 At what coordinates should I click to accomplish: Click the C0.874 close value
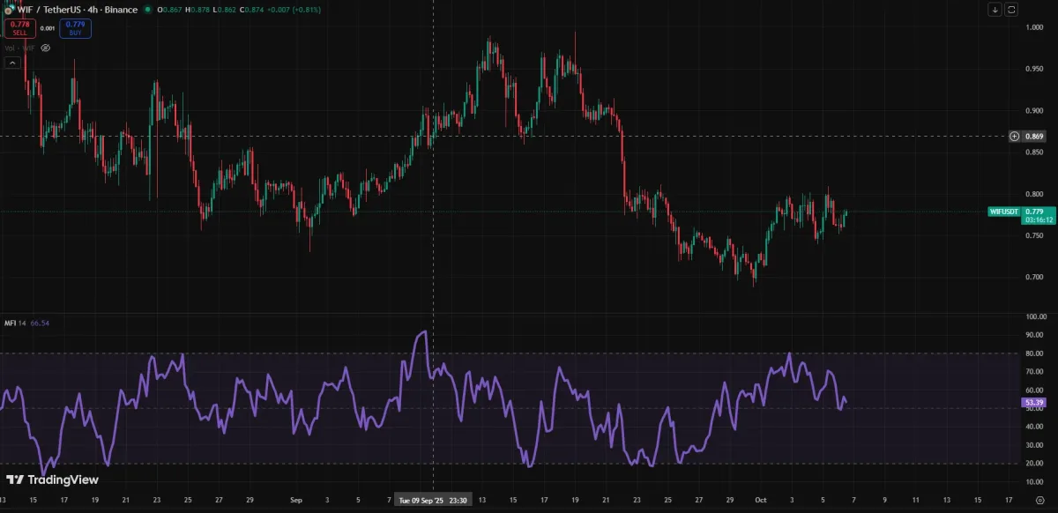[x=253, y=10]
